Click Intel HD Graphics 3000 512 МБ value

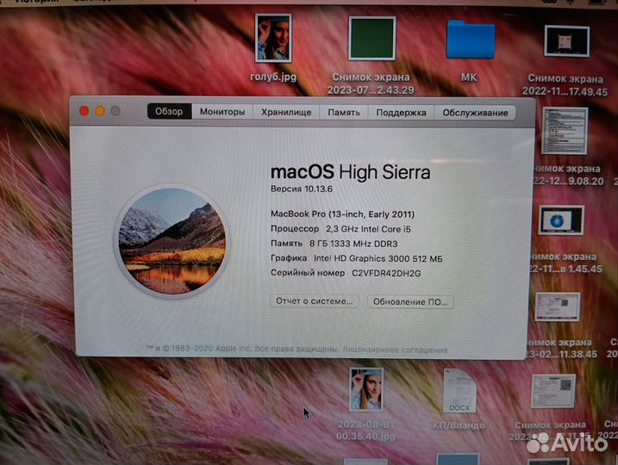click(x=378, y=258)
